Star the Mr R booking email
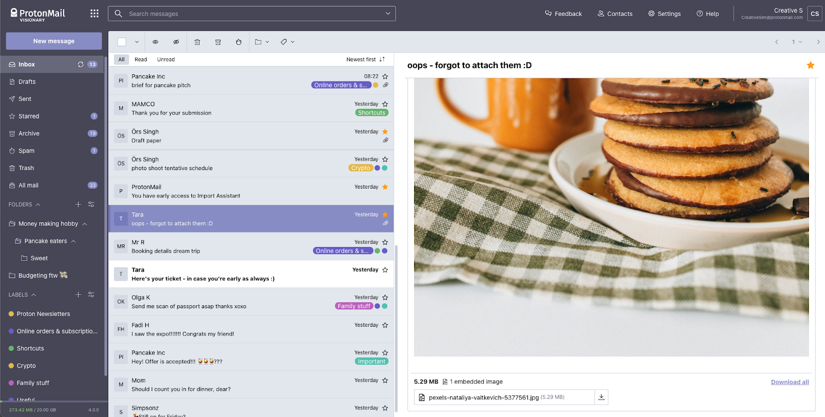This screenshot has width=825, height=417. tap(385, 242)
